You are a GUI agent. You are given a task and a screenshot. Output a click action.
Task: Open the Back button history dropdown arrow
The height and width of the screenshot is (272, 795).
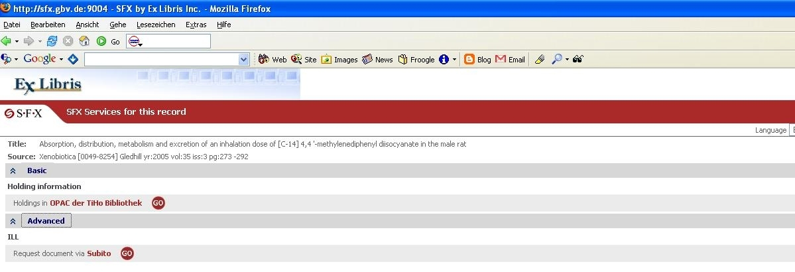pos(17,41)
